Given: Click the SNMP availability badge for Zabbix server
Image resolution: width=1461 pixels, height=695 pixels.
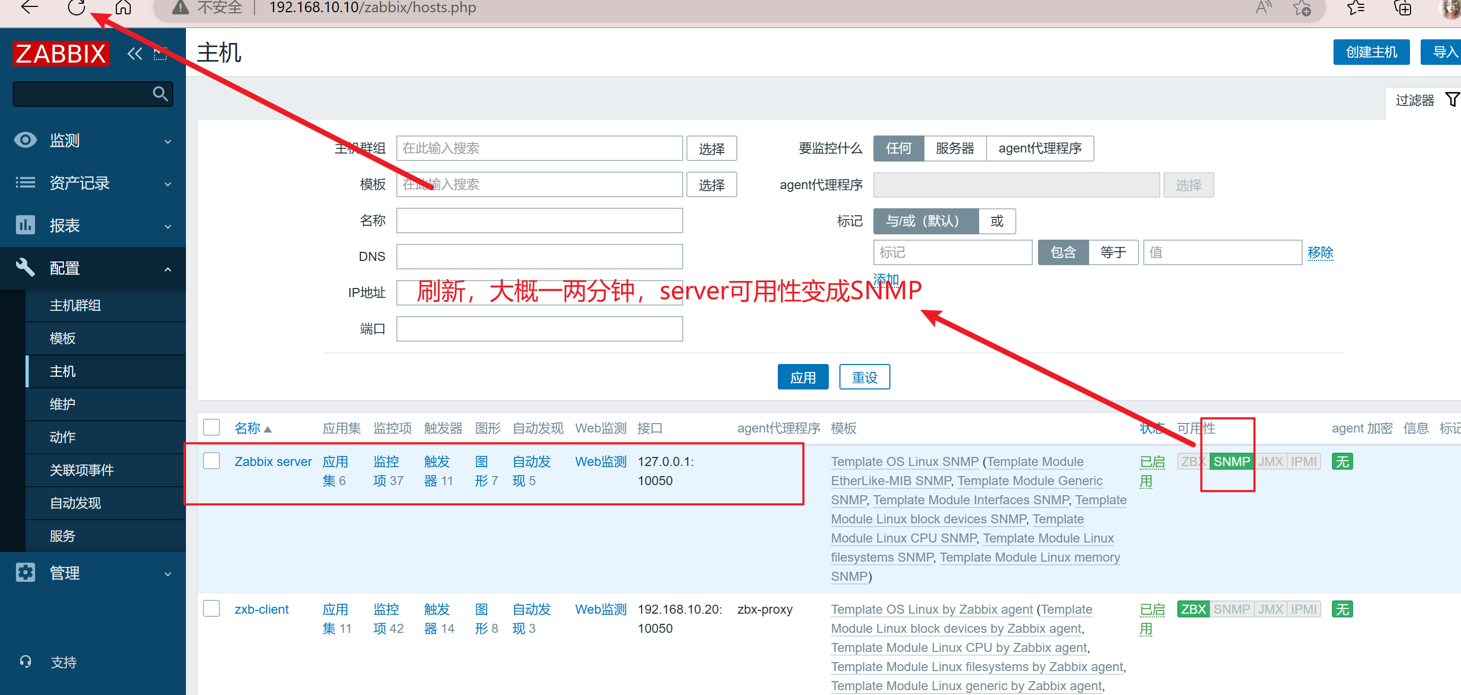Looking at the screenshot, I should 1231,461.
